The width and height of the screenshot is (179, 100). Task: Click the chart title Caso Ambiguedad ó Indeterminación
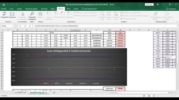click(x=69, y=51)
